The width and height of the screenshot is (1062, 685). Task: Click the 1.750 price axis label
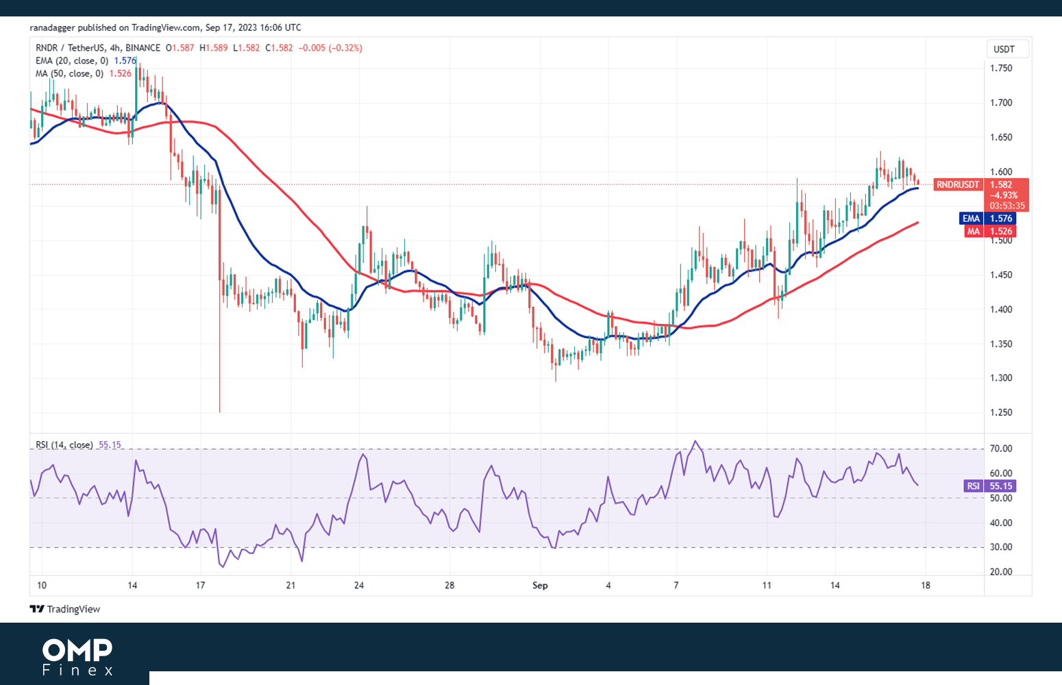(x=1001, y=68)
